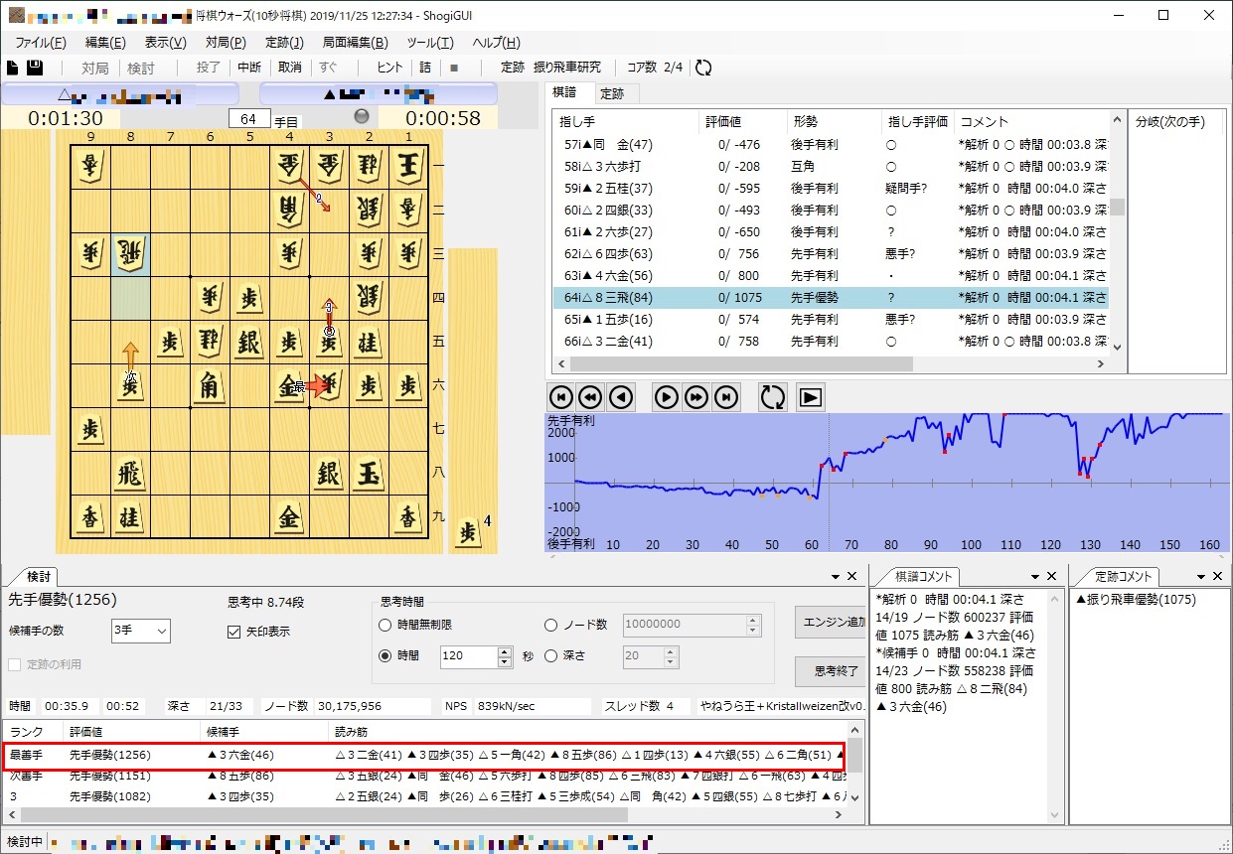This screenshot has width=1233, height=854.
Task: Click the 中断 toolbar button
Action: [x=249, y=68]
